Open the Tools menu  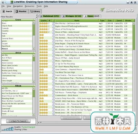[39, 6]
